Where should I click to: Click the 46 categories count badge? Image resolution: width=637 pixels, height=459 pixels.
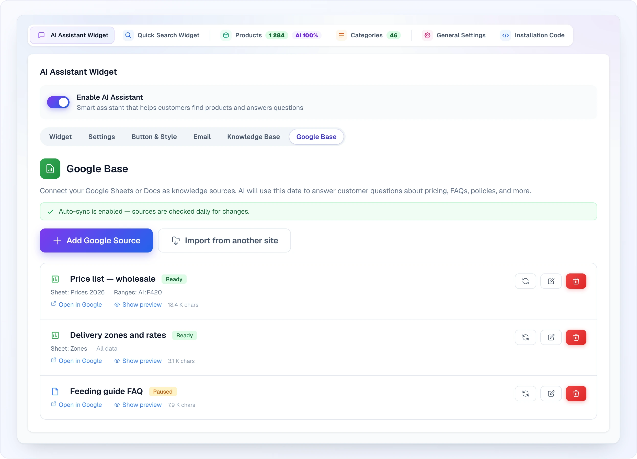pos(393,35)
